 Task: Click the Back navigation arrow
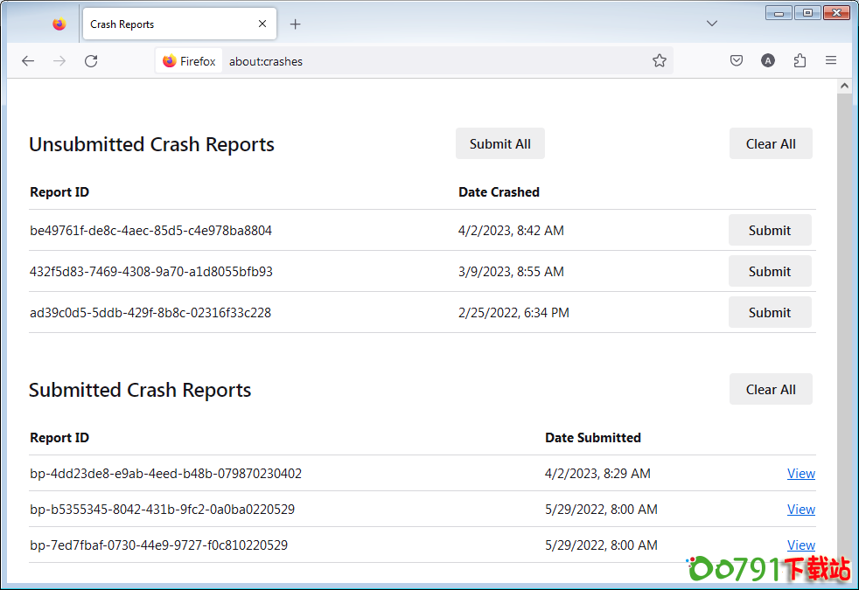point(28,61)
